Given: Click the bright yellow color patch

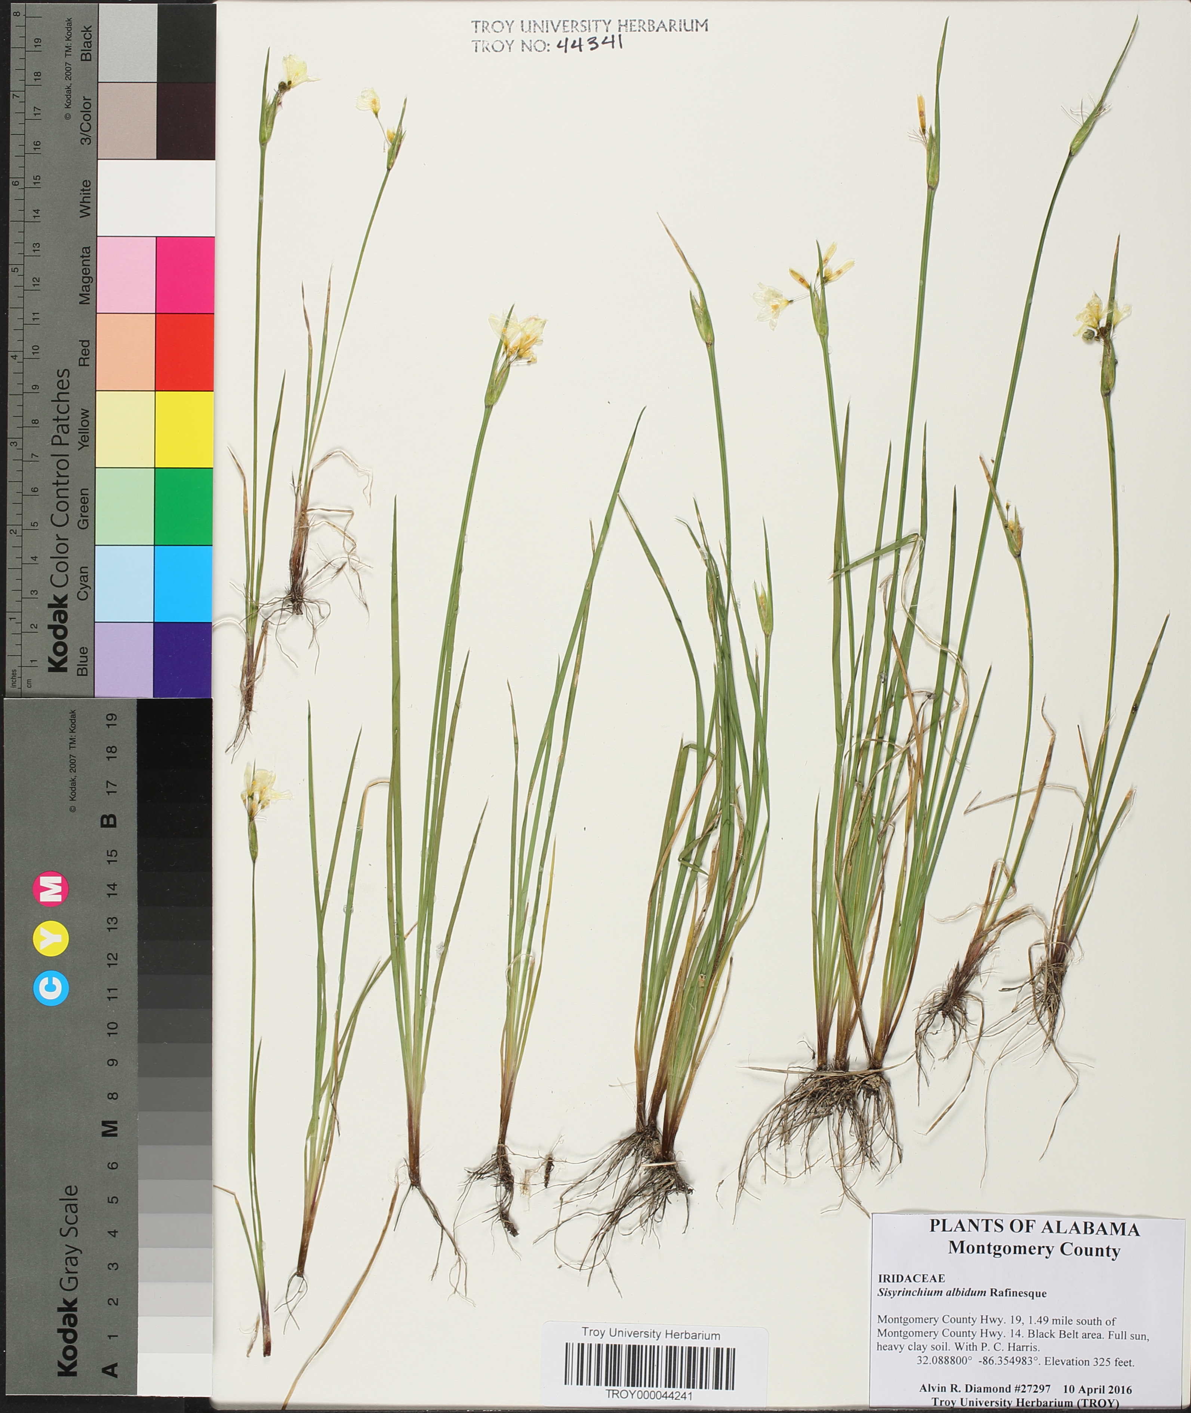Looking at the screenshot, I should 184,430.
